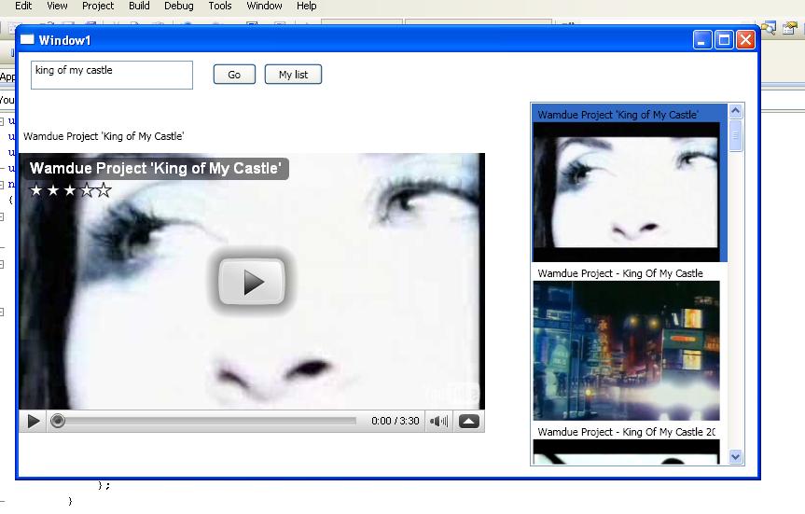Click the label above video 'Wamdue Project'
The image size is (805, 514).
tap(104, 136)
